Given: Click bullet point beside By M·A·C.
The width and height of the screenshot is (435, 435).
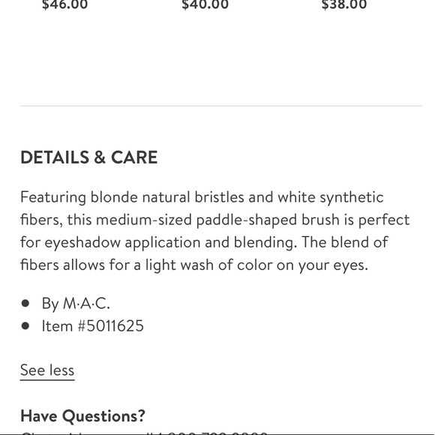Looking at the screenshot, I should [x=25, y=303].
